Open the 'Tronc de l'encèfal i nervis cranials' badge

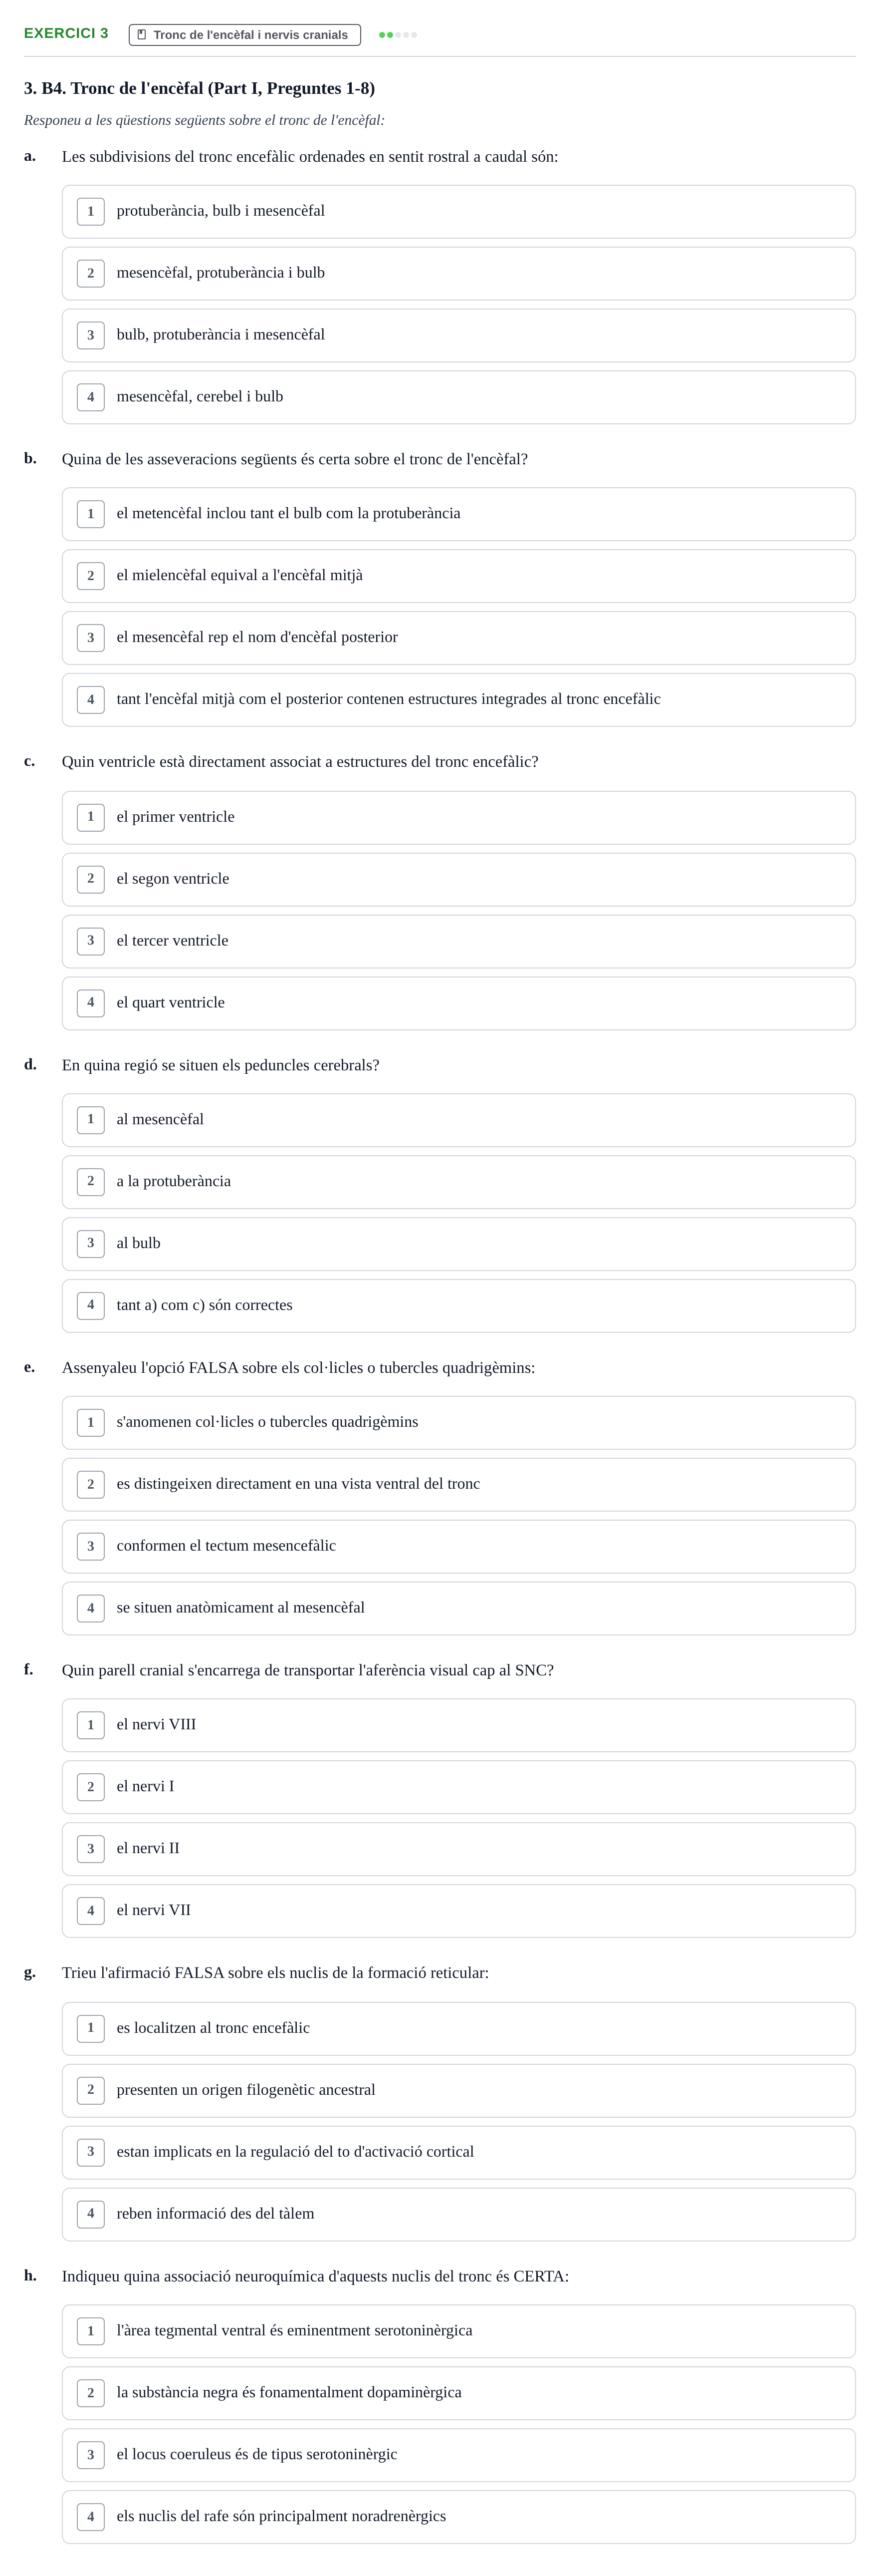point(245,35)
